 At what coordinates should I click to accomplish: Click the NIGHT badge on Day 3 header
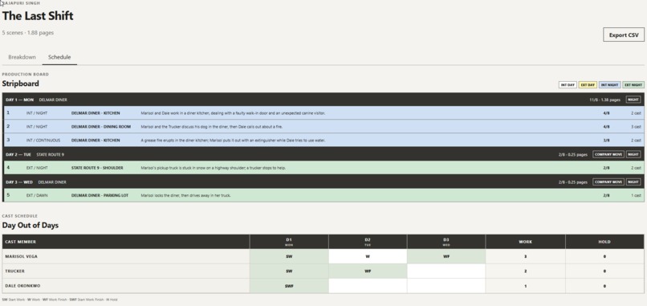(x=633, y=182)
